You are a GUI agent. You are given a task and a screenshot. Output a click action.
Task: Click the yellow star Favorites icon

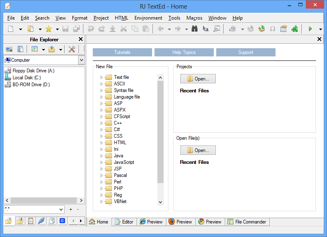coord(49,29)
